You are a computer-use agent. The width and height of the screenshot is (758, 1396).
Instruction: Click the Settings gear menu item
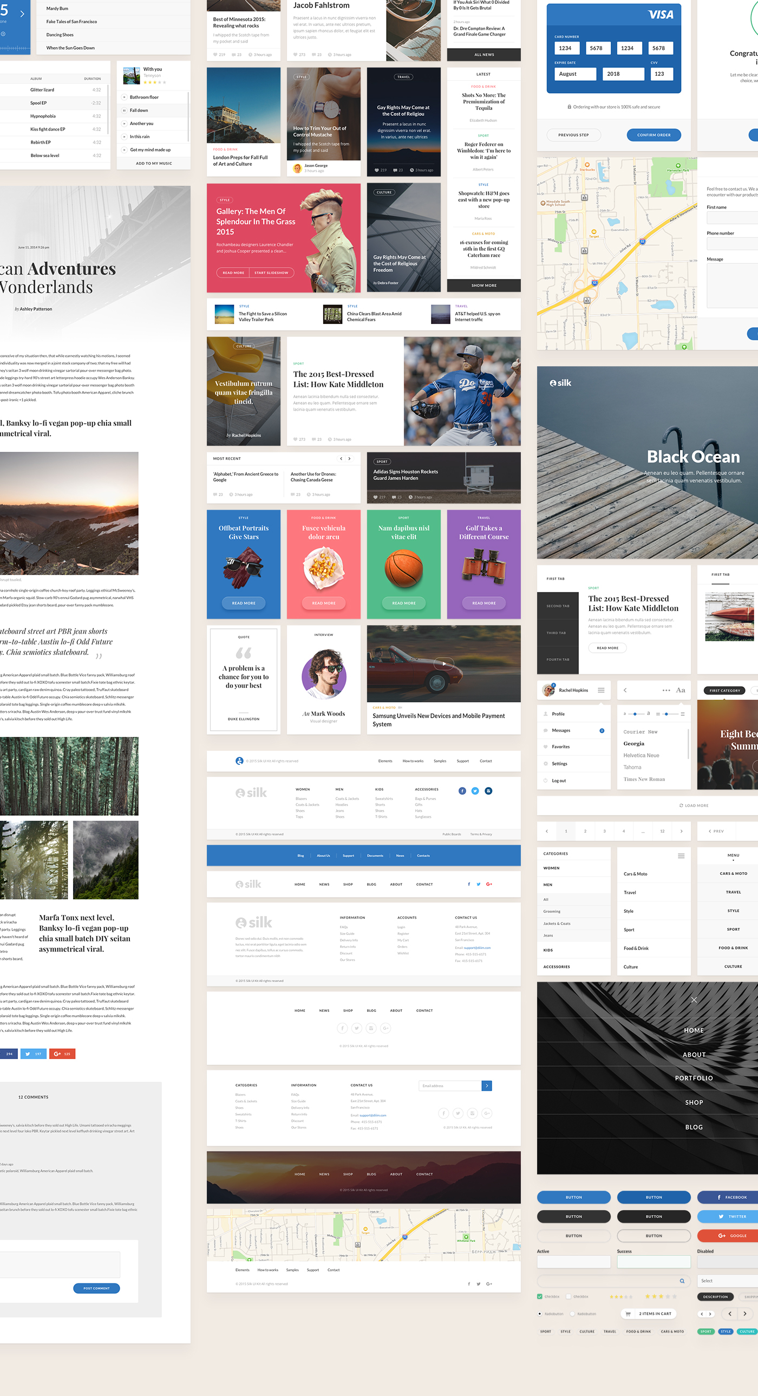574,764
